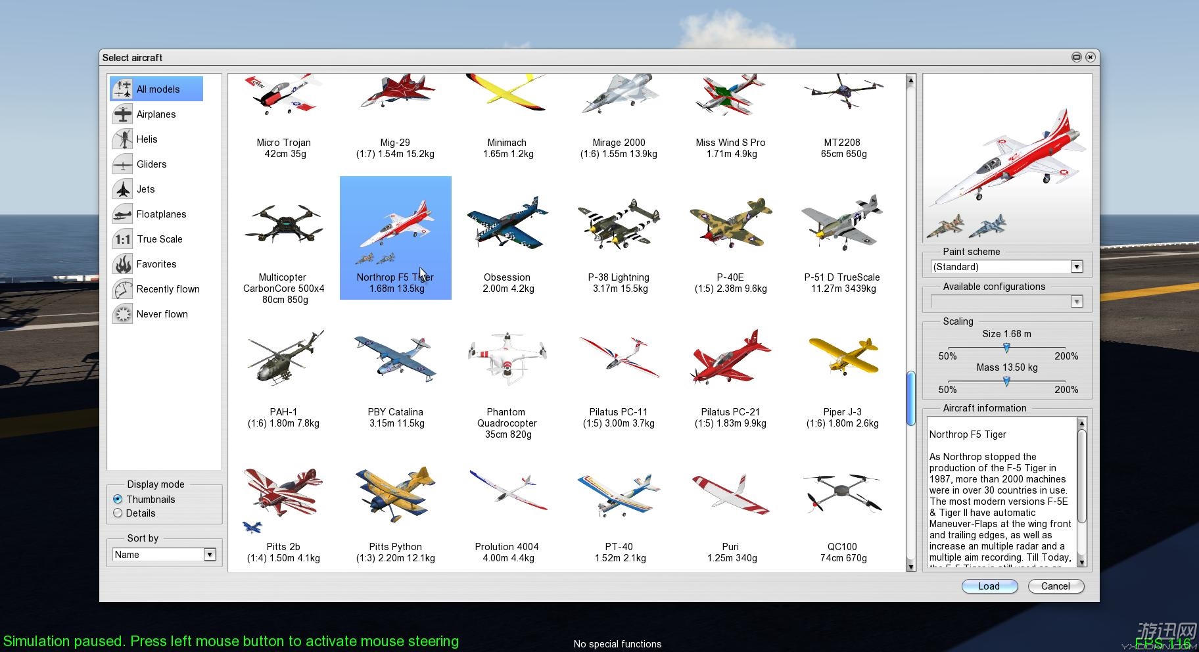The height and width of the screenshot is (652, 1199).
Task: Open the Helis category icon
Action: [x=122, y=139]
